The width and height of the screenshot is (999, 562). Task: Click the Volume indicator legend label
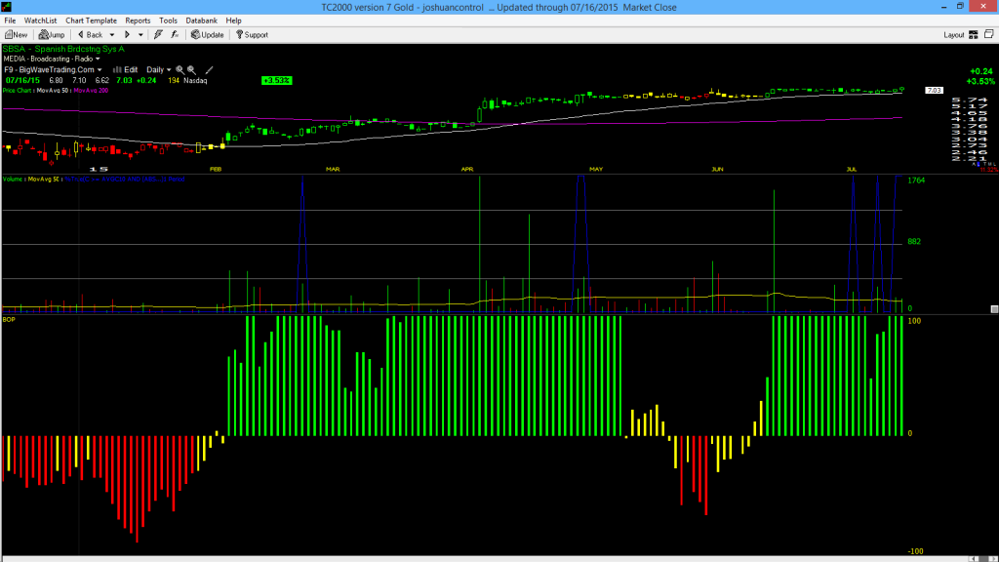point(13,180)
